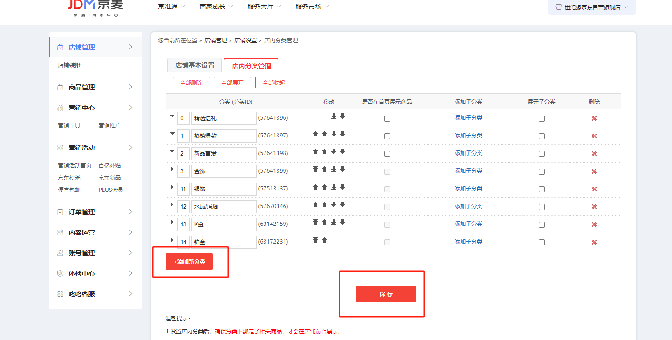
Task: Move 热销爆款 category to the top
Action: tap(315, 134)
